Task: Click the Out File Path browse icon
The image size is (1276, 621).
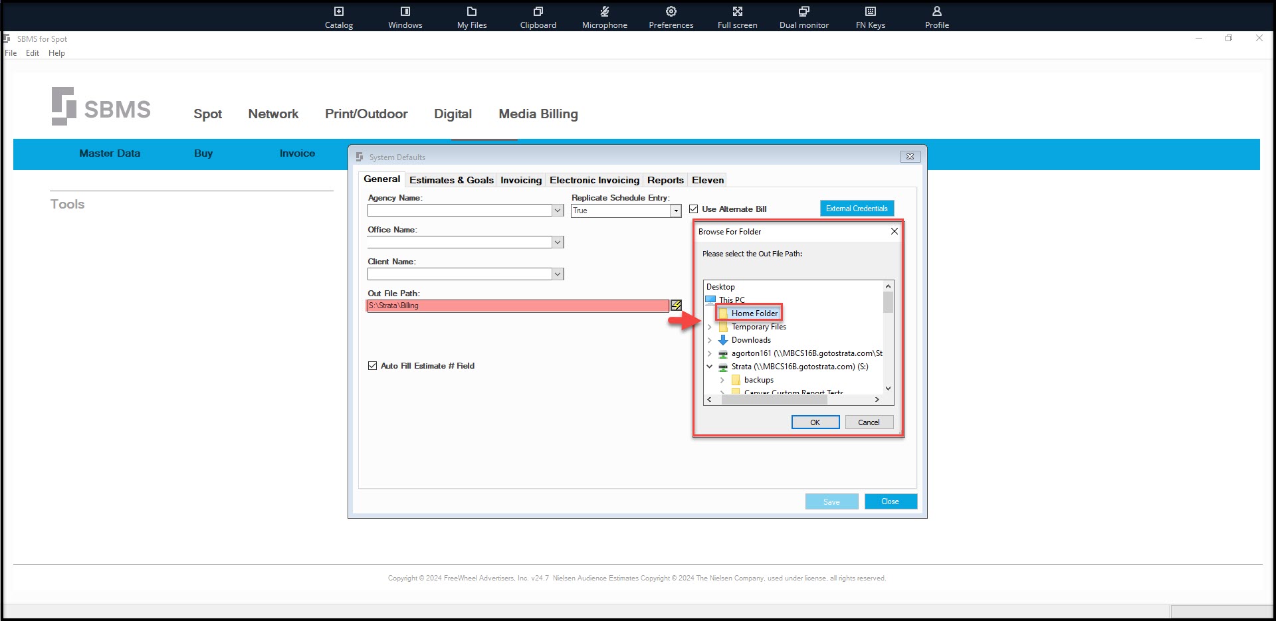Action: click(676, 306)
